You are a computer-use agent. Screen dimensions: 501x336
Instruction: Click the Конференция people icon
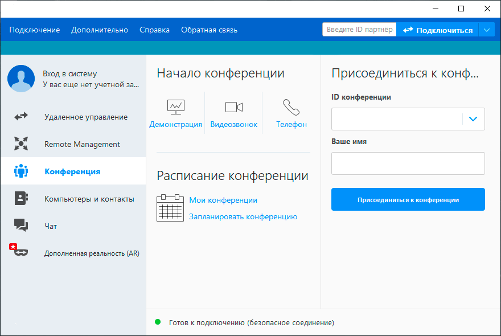pos(21,171)
